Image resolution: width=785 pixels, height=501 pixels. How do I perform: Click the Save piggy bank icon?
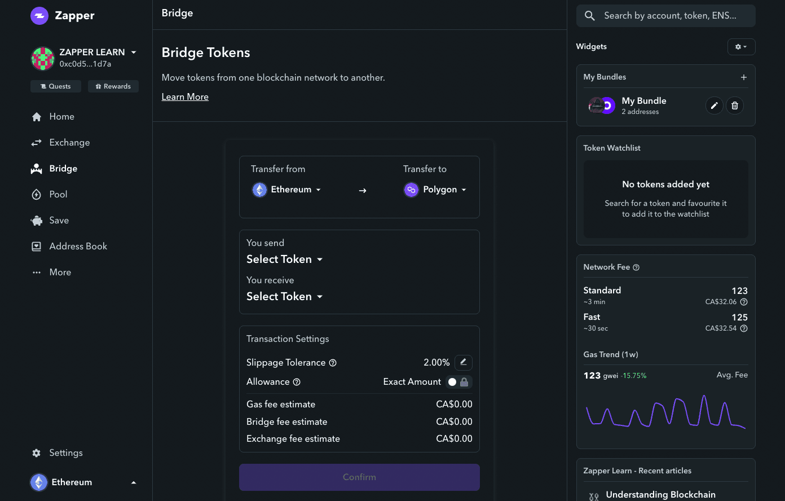coord(37,221)
